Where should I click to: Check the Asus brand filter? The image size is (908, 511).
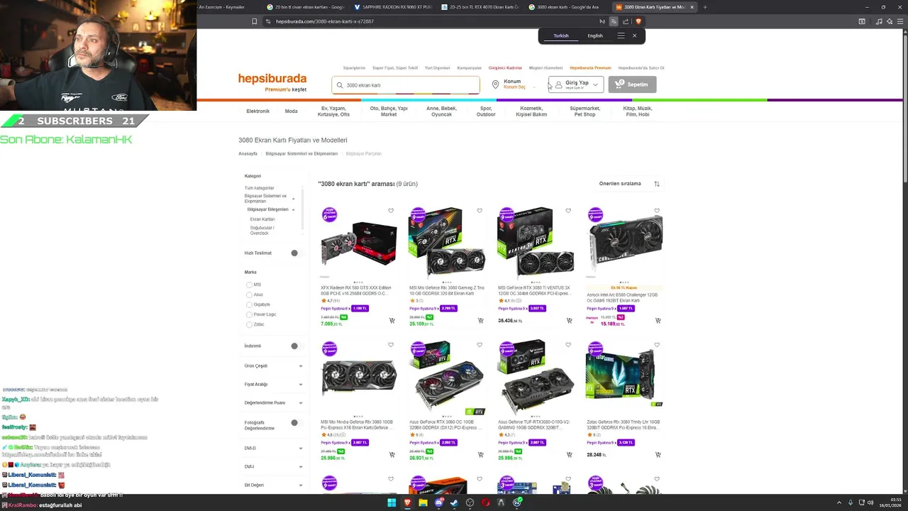pos(249,295)
